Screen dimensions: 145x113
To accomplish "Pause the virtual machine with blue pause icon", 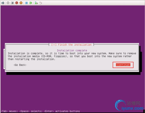I will 26,3.
